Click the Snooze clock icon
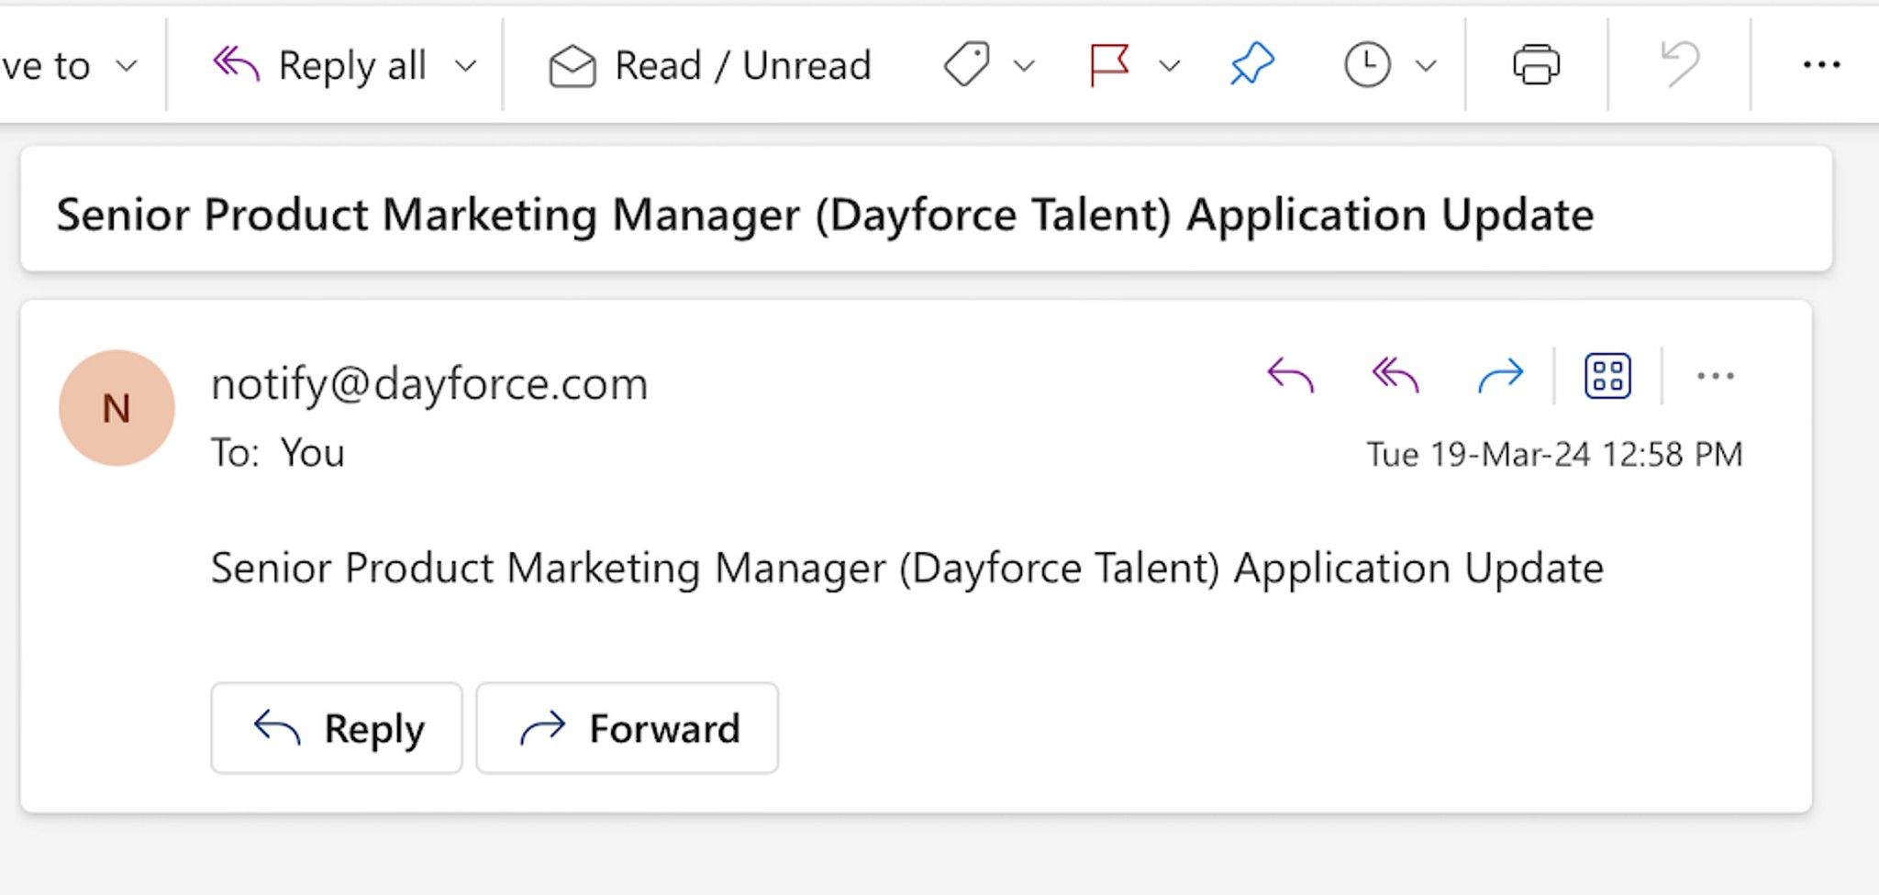 [1367, 64]
